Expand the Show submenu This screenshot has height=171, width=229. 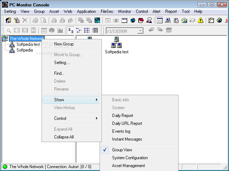tap(71, 100)
